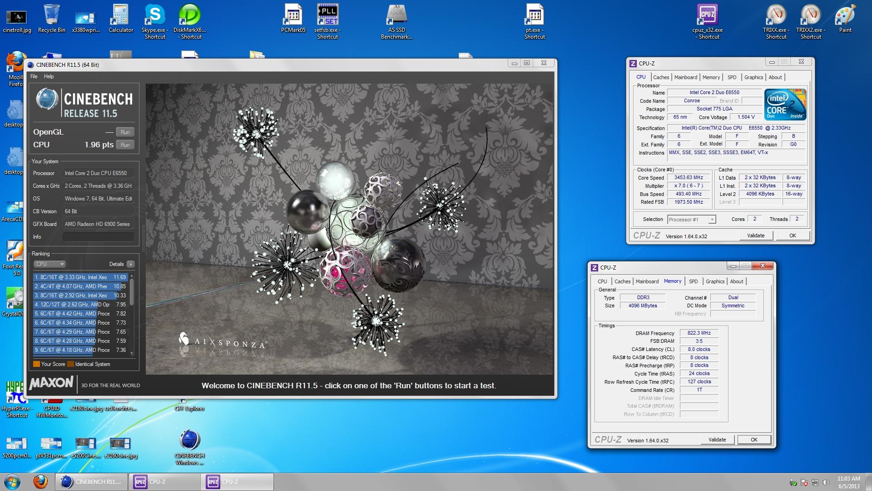Launch the Skype.exe shortcut
This screenshot has width=872, height=491.
click(155, 22)
